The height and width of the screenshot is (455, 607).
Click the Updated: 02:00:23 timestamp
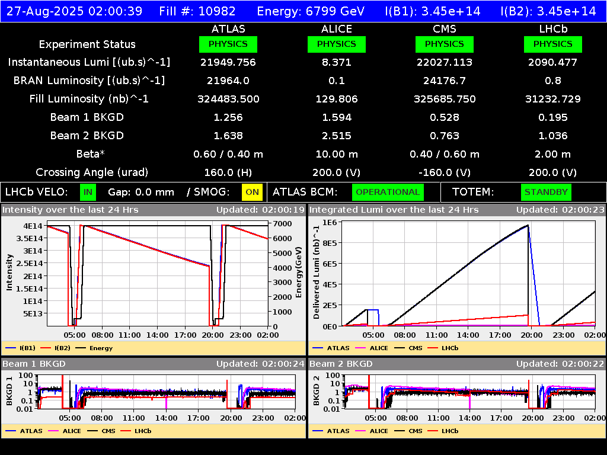point(560,210)
